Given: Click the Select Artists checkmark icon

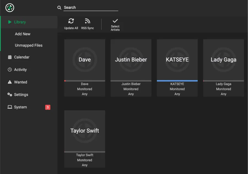Looking at the screenshot, I should (115, 21).
